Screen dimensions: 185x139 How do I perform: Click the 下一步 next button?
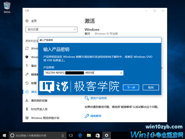tap(131, 87)
